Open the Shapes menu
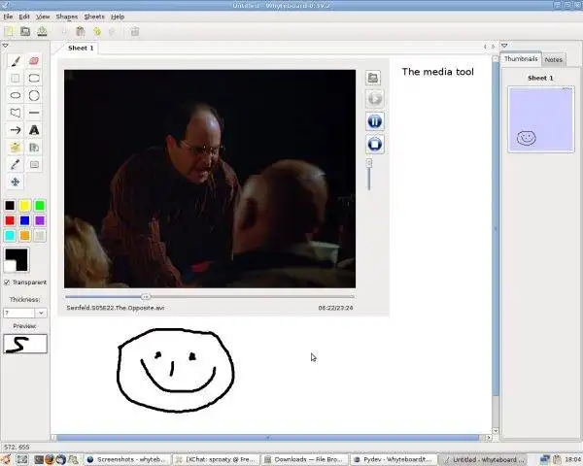This screenshot has height=466, width=583. pos(66,17)
